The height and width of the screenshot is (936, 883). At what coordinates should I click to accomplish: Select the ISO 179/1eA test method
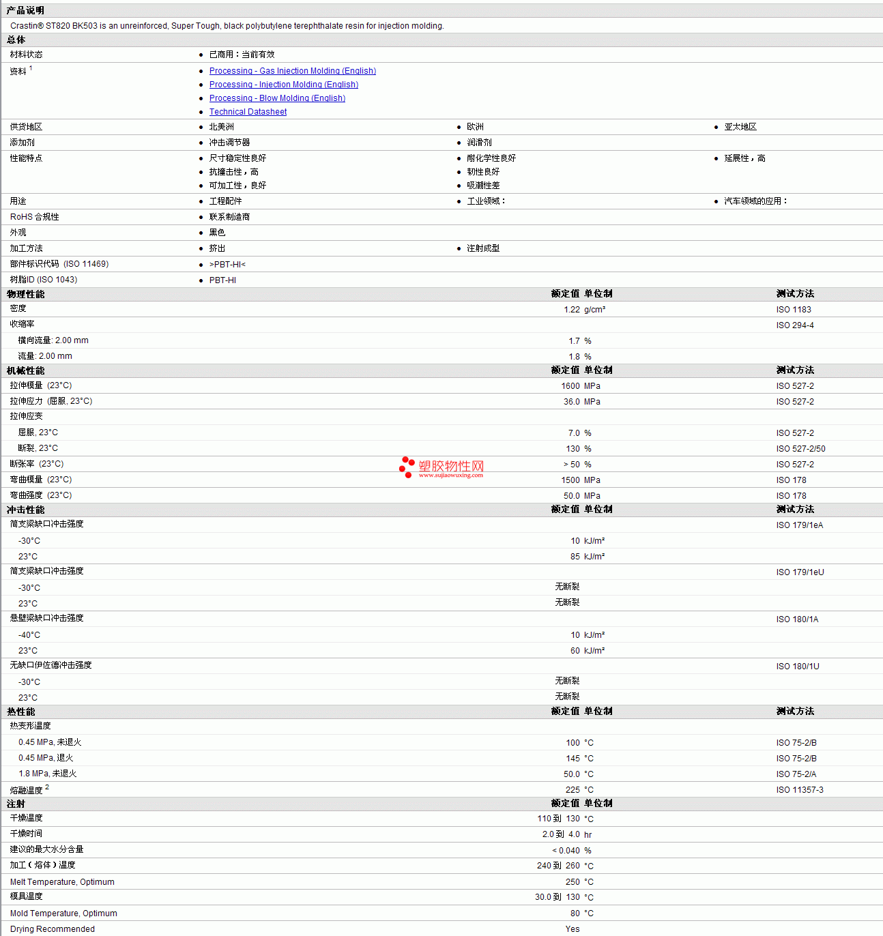pyautogui.click(x=800, y=525)
